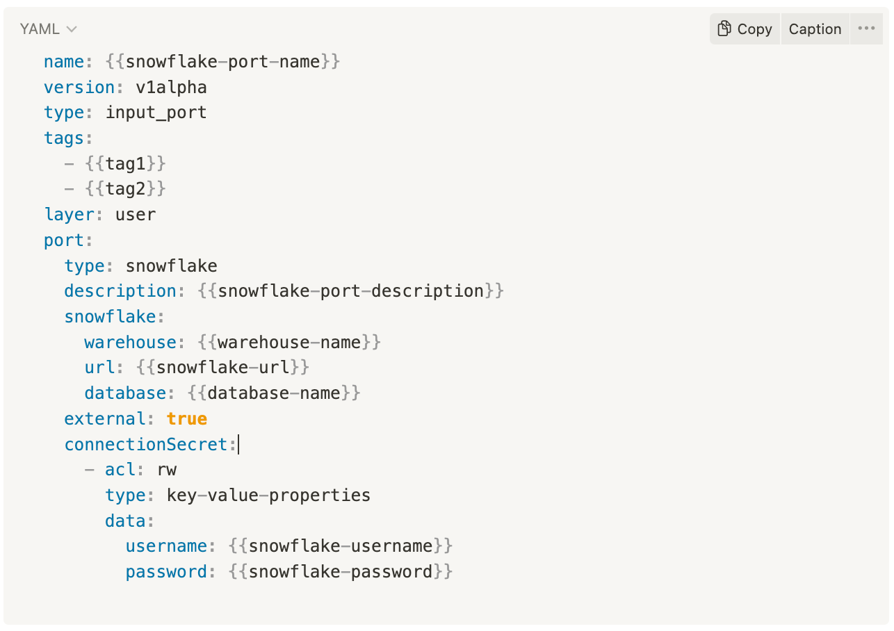Click the layer value user
Screen dimensions: 894x631
click(x=136, y=214)
